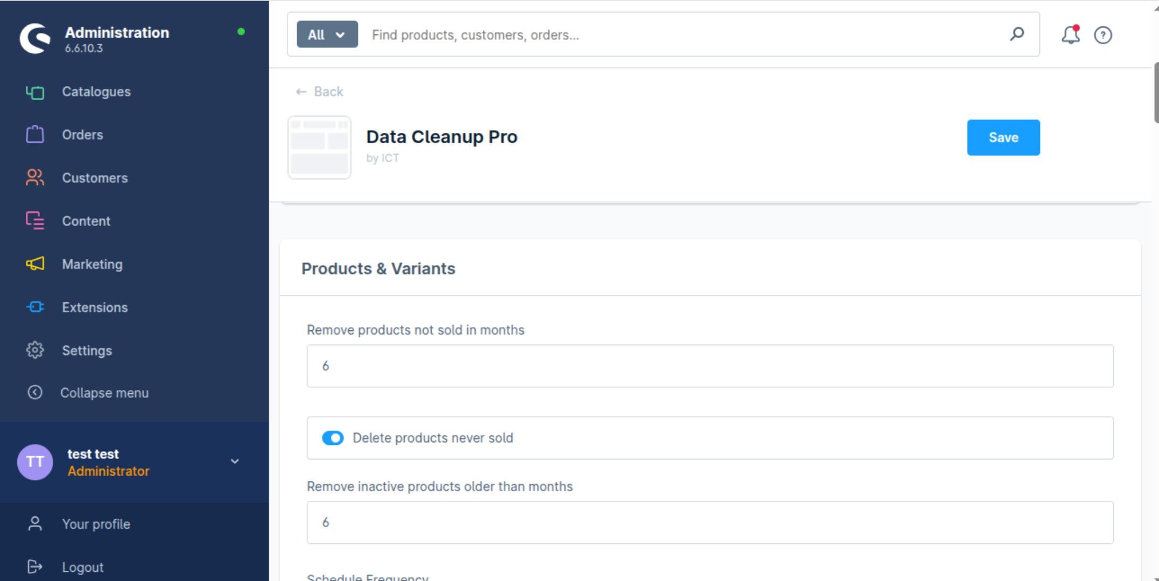1159x581 pixels.
Task: Click the Remove products not sold months field
Action: [710, 366]
